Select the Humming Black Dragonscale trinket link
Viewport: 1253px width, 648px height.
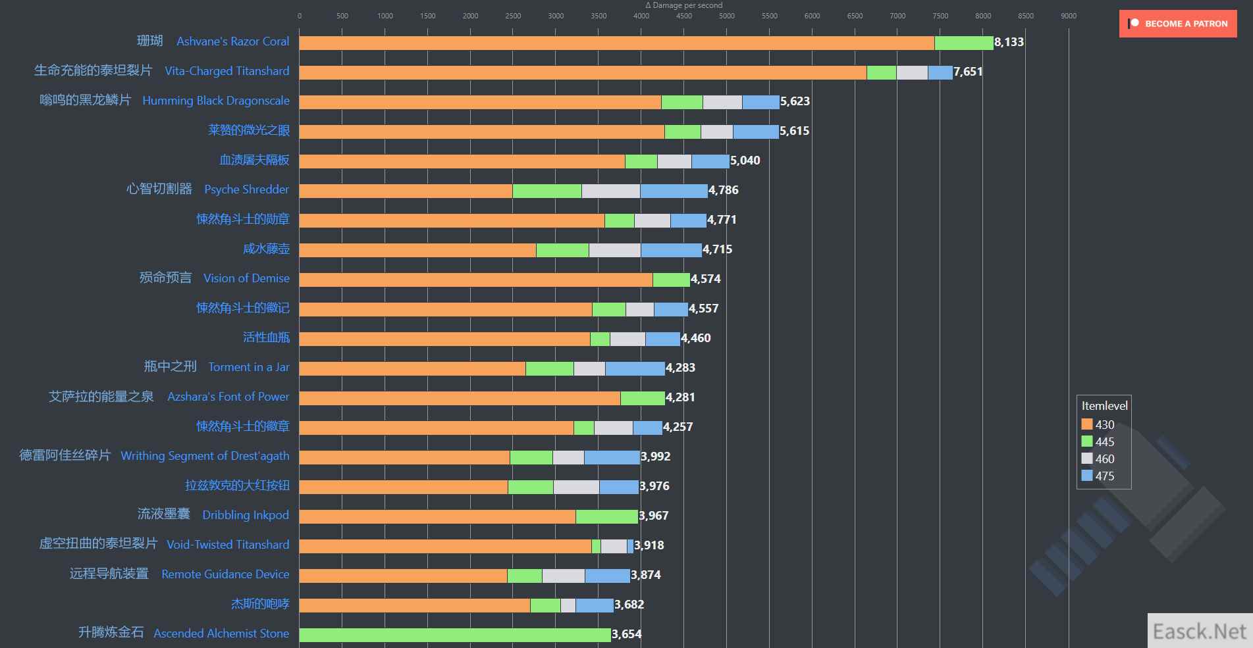(215, 101)
